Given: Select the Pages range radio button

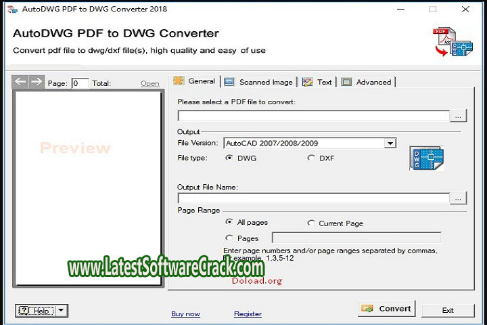Looking at the screenshot, I should pos(229,238).
